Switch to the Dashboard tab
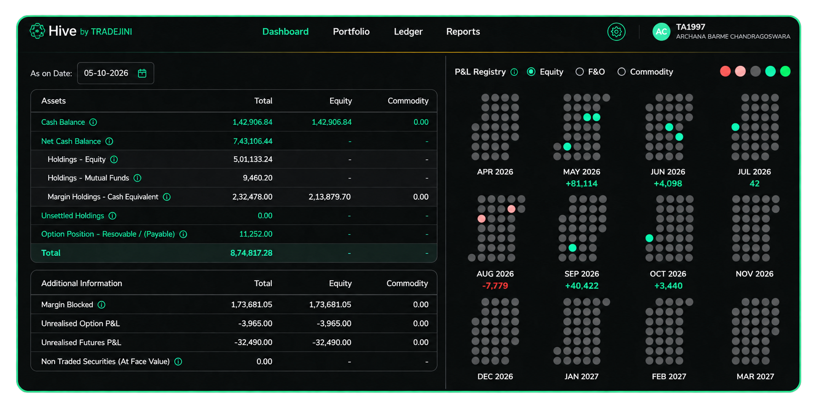 (x=285, y=32)
